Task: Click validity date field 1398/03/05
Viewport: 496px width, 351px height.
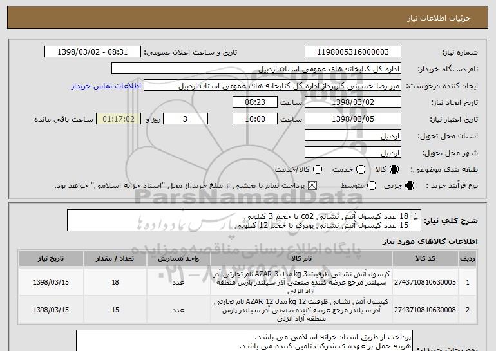Action: pyautogui.click(x=353, y=119)
